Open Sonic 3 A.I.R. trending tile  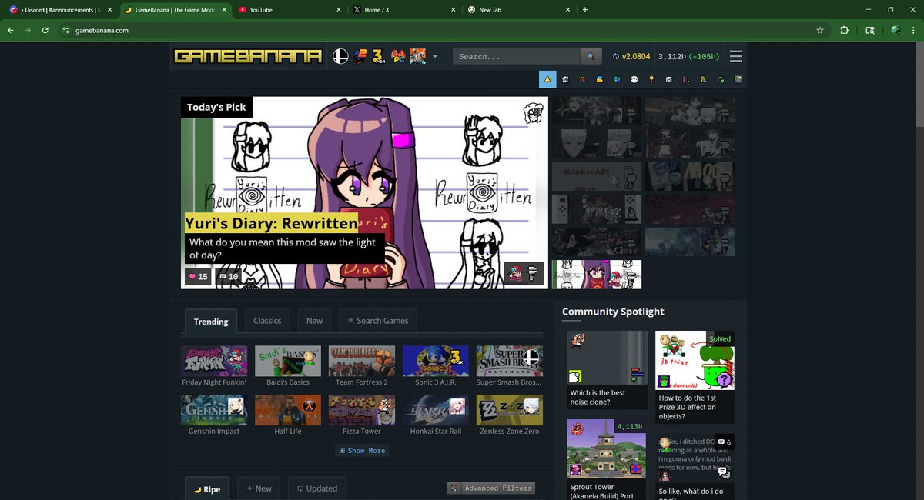pos(436,366)
